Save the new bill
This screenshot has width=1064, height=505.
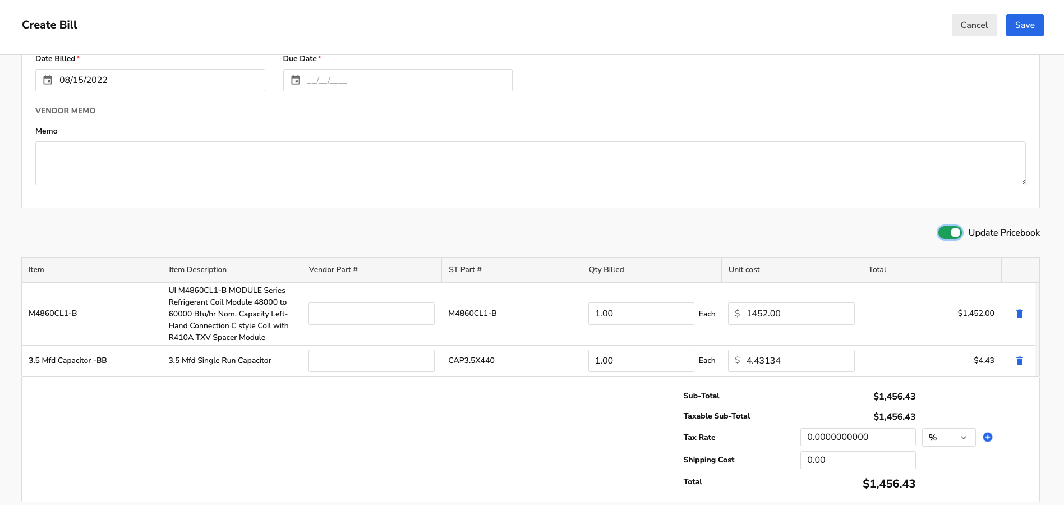1024,25
